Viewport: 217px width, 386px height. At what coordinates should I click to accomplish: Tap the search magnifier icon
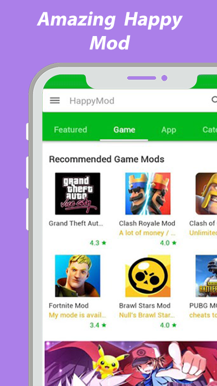tap(214, 99)
